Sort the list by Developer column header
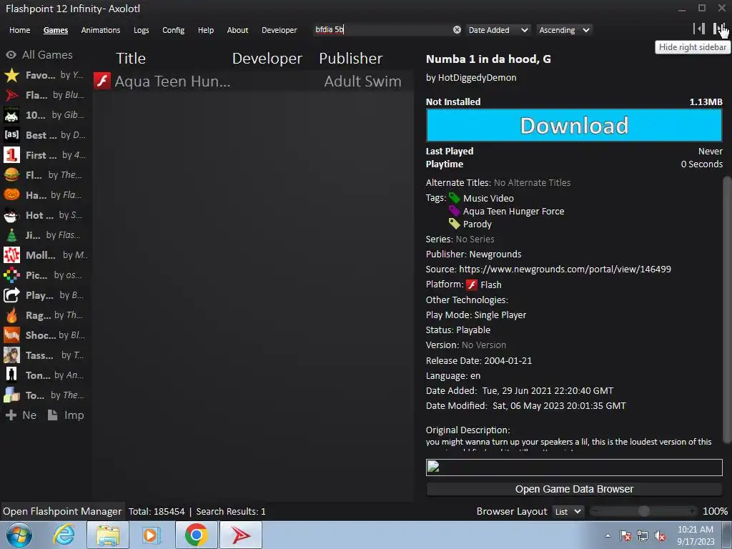Viewport: 732px width, 549px height. point(267,59)
